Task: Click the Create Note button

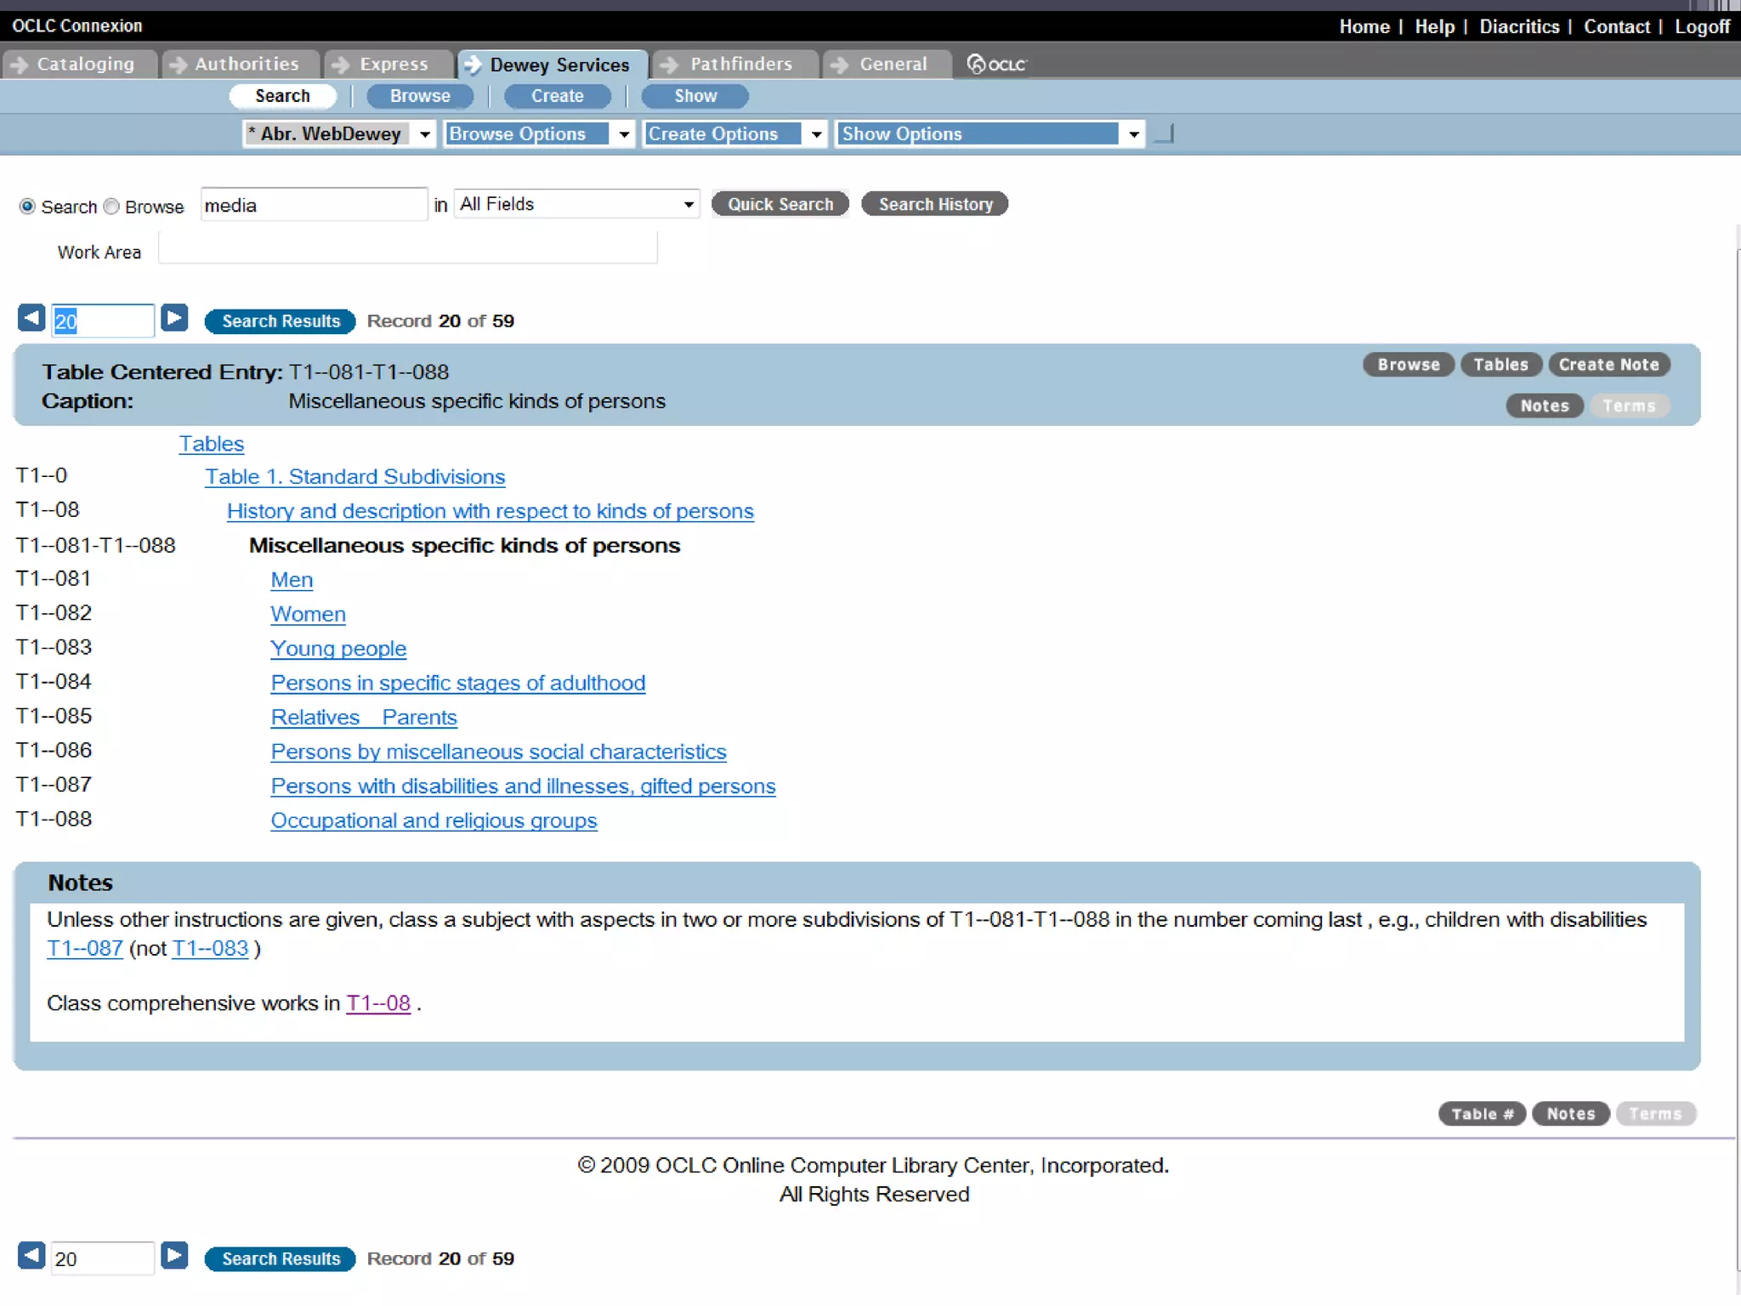Action: click(1608, 365)
